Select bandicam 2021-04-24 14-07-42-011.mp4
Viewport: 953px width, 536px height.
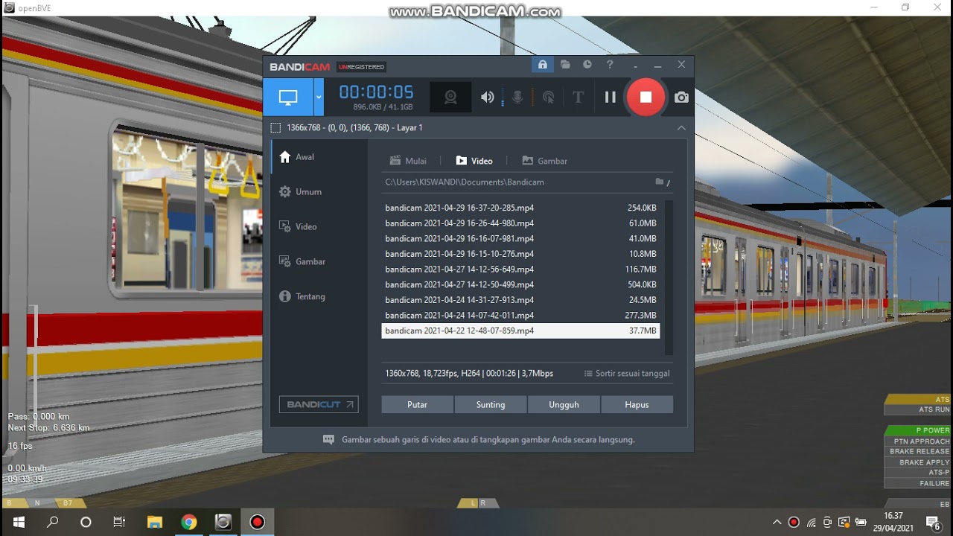click(x=520, y=316)
